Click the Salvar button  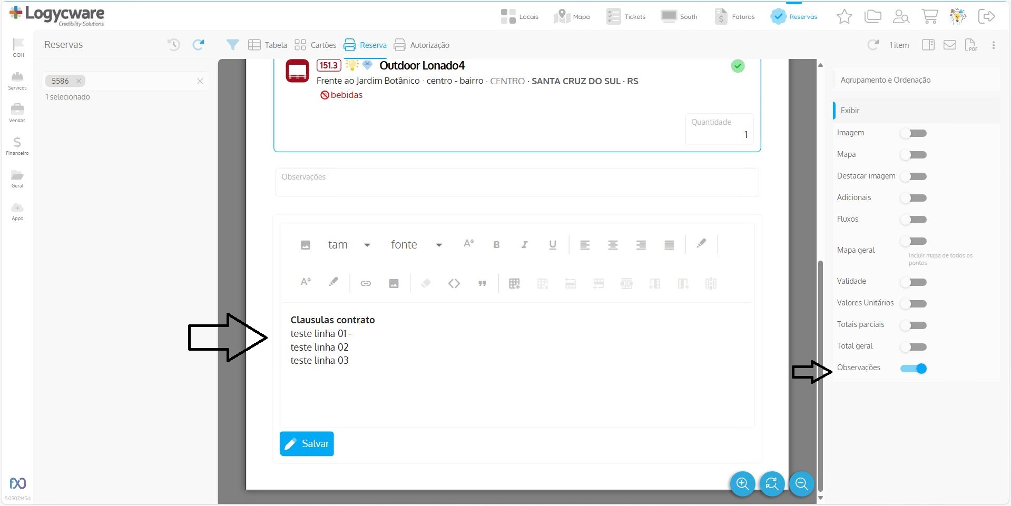307,444
